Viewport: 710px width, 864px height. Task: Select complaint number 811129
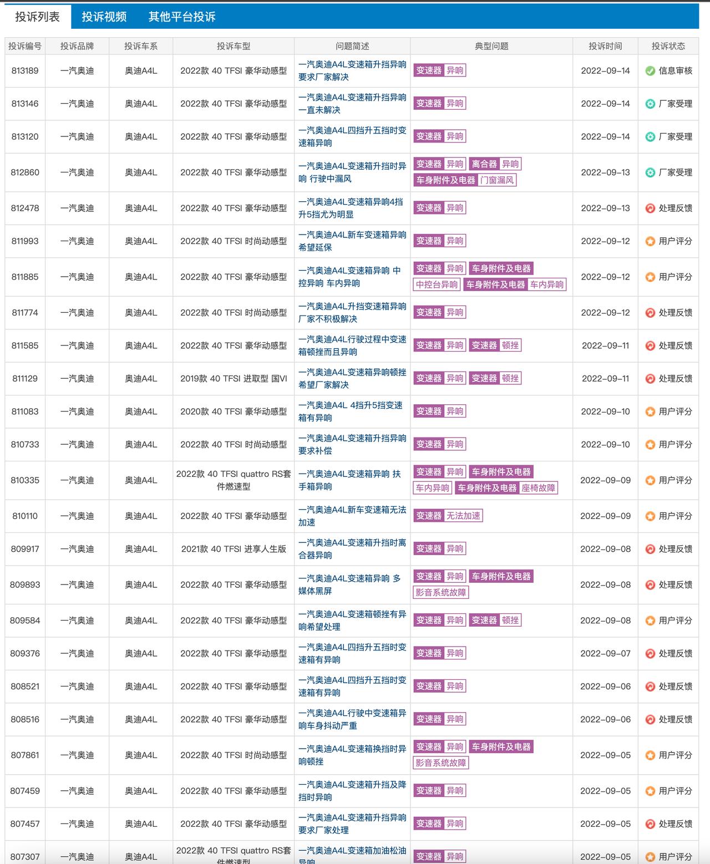(x=25, y=379)
